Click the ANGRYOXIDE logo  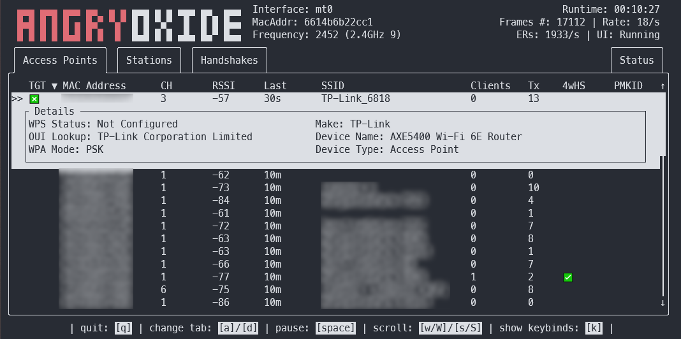tap(129, 25)
